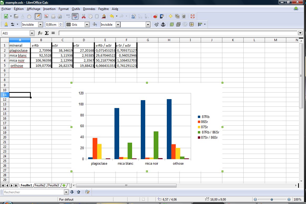Click the Sum sigma button
306x204 pixels.
[x=47, y=33]
